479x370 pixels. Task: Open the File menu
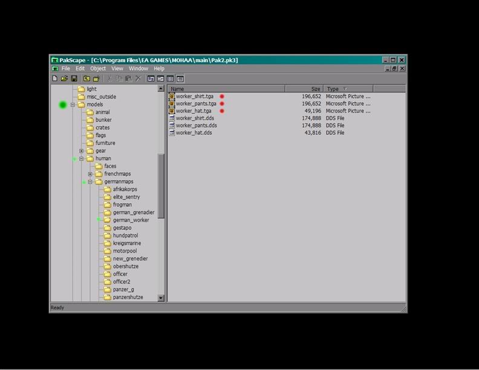(66, 69)
